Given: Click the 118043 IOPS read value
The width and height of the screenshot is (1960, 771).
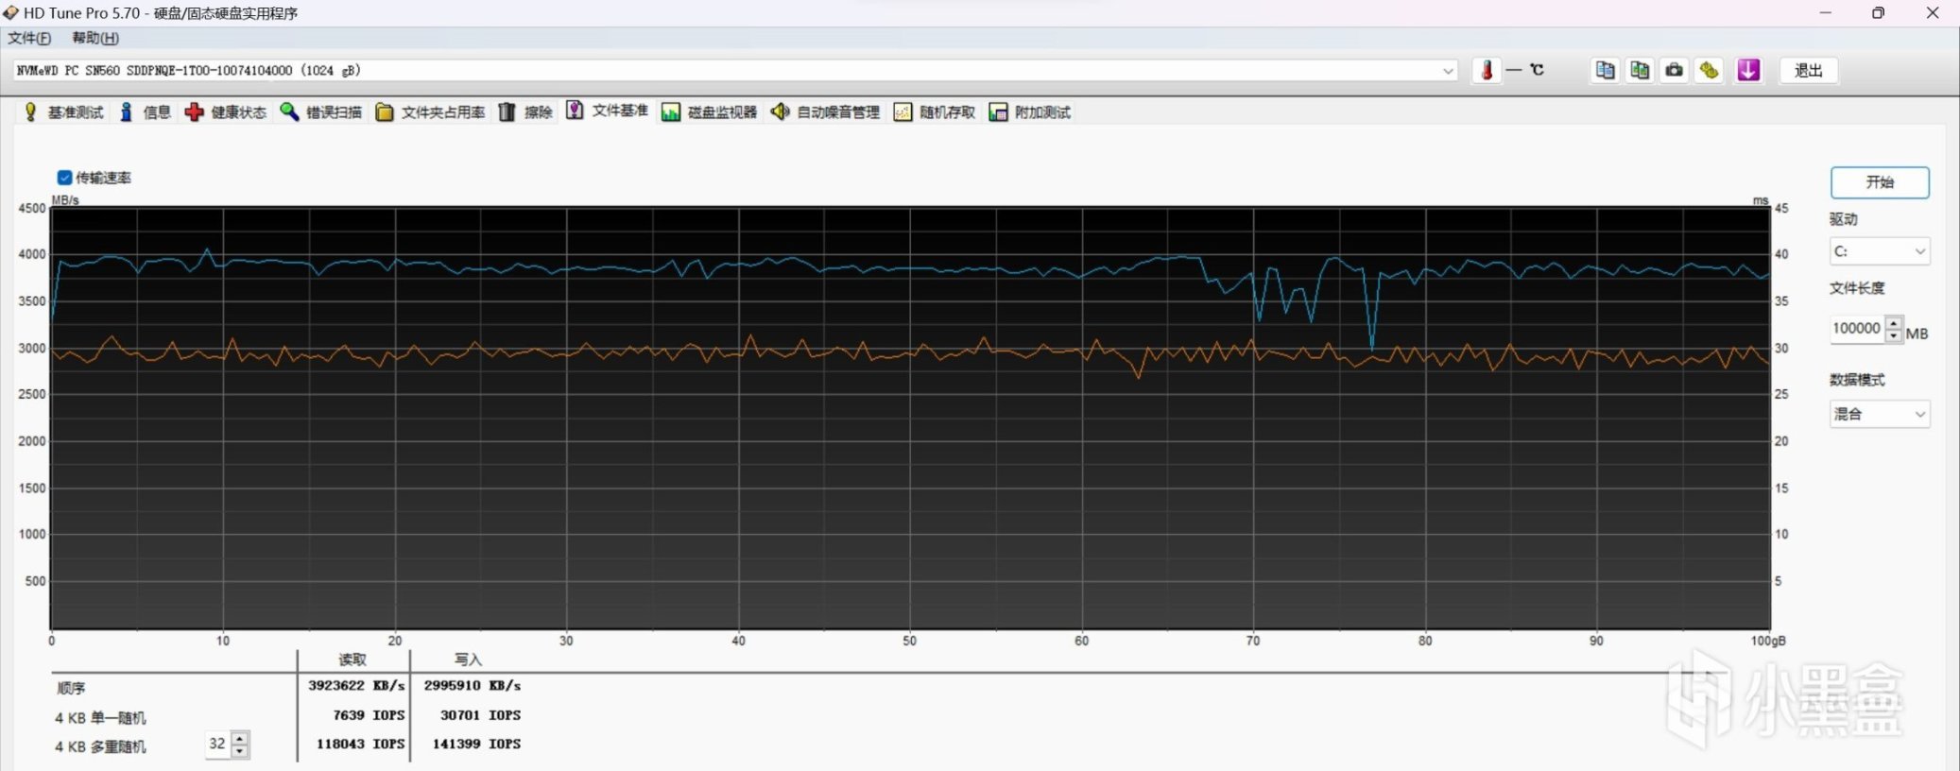Looking at the screenshot, I should pos(360,745).
